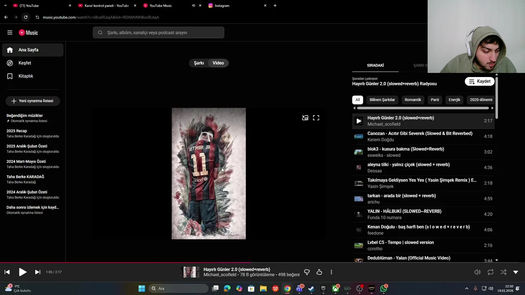Select the All filter chip
Image resolution: width=525 pixels, height=295 pixels.
point(358,100)
